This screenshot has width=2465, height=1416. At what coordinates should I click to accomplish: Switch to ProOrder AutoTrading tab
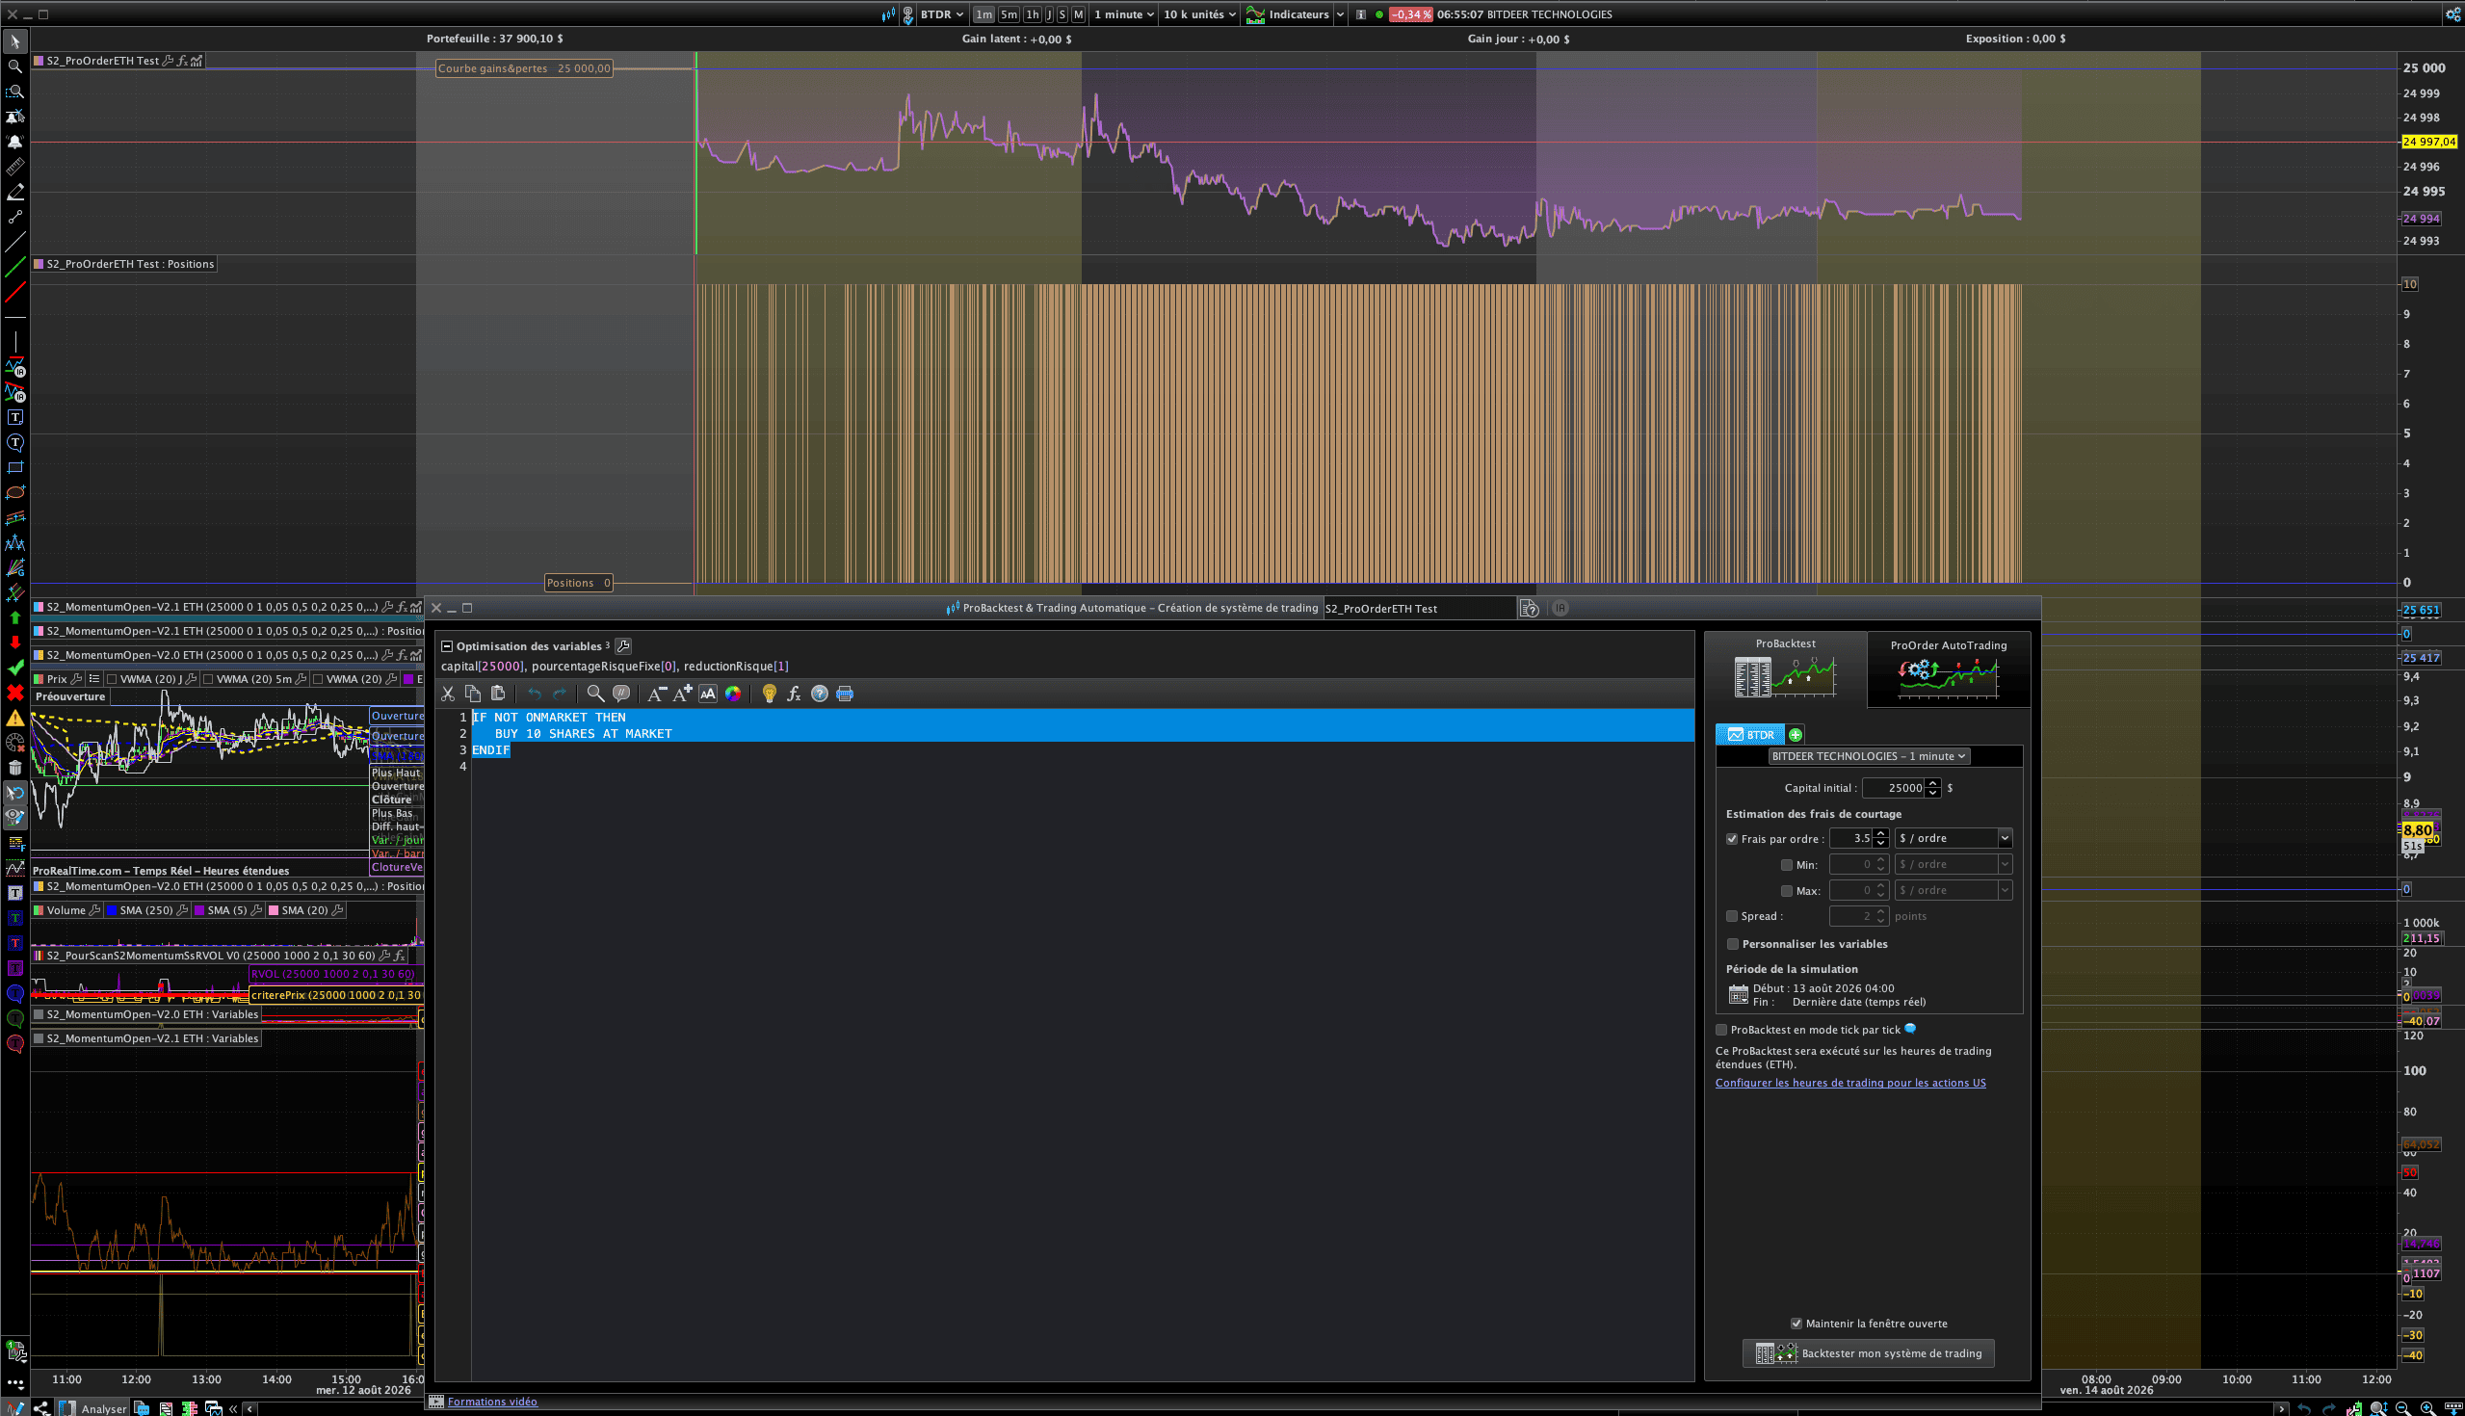[1949, 669]
